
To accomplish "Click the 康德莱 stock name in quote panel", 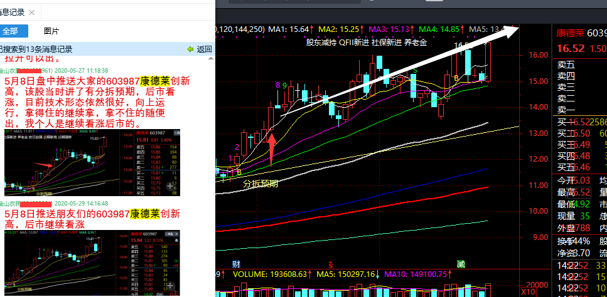I will (x=570, y=33).
